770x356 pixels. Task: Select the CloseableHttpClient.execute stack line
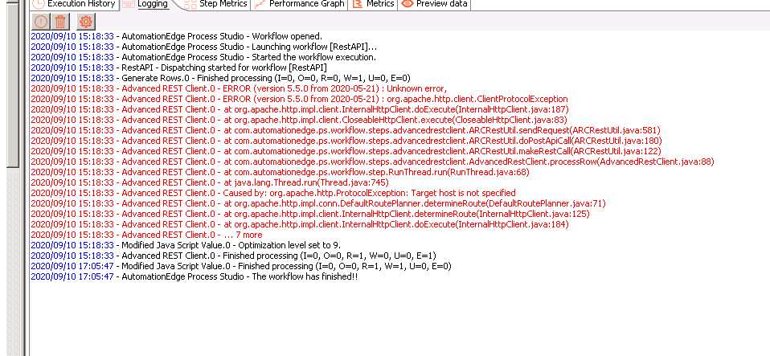(299, 120)
